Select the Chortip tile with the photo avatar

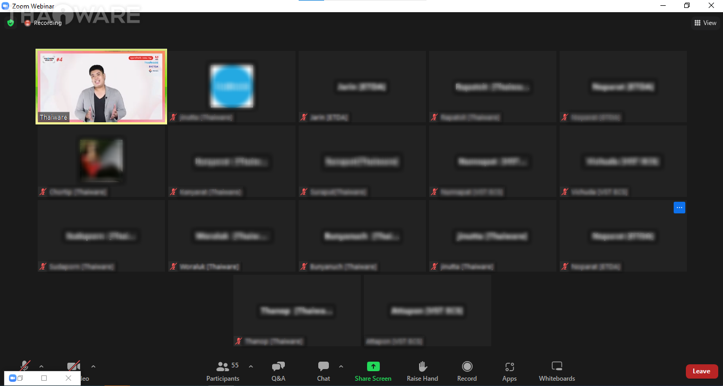(x=101, y=161)
